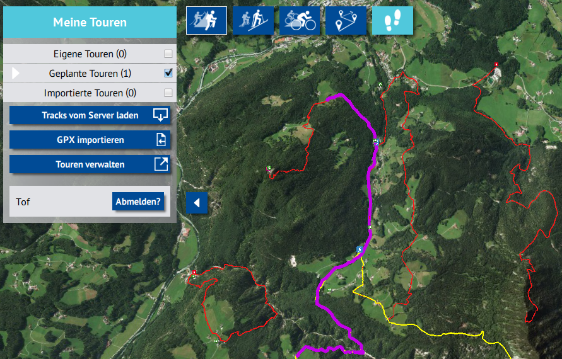Viewport: 562px width, 359px height.
Task: Click Touren verwalten button
Action: 90,164
